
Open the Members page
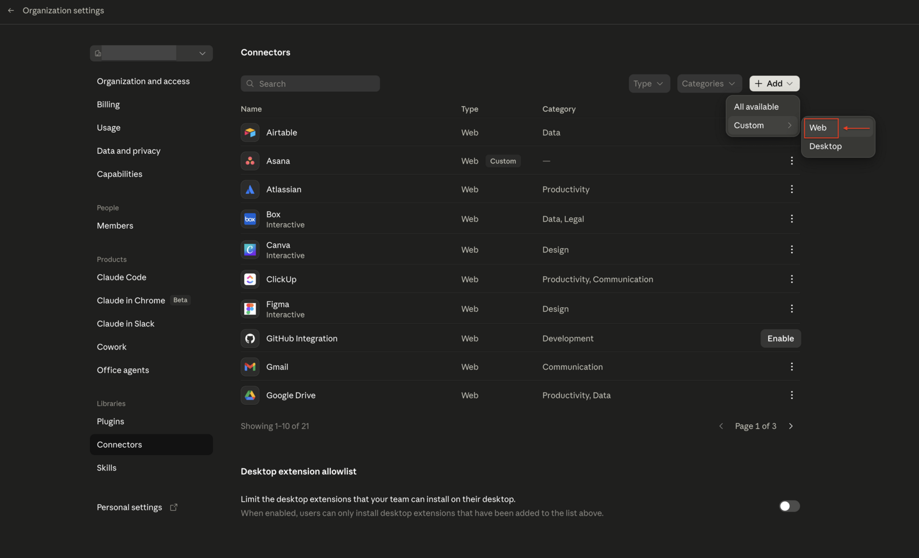pyautogui.click(x=115, y=226)
